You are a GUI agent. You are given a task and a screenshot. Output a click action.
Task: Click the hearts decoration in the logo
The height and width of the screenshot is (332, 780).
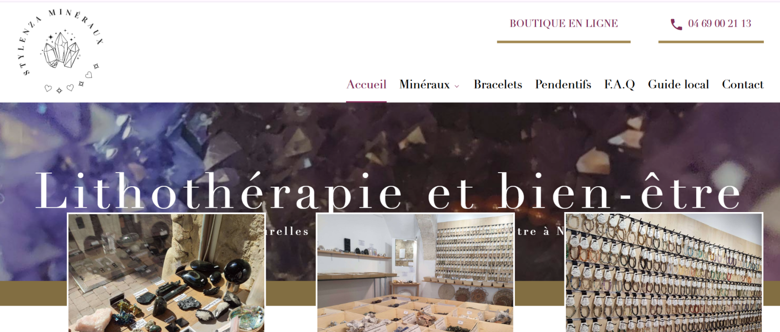click(59, 88)
